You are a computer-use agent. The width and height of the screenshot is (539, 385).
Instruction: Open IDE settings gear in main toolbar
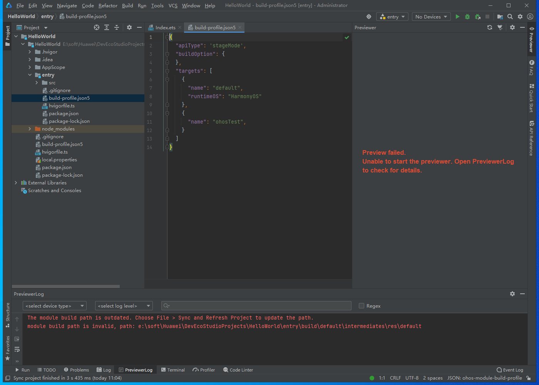pyautogui.click(x=520, y=17)
